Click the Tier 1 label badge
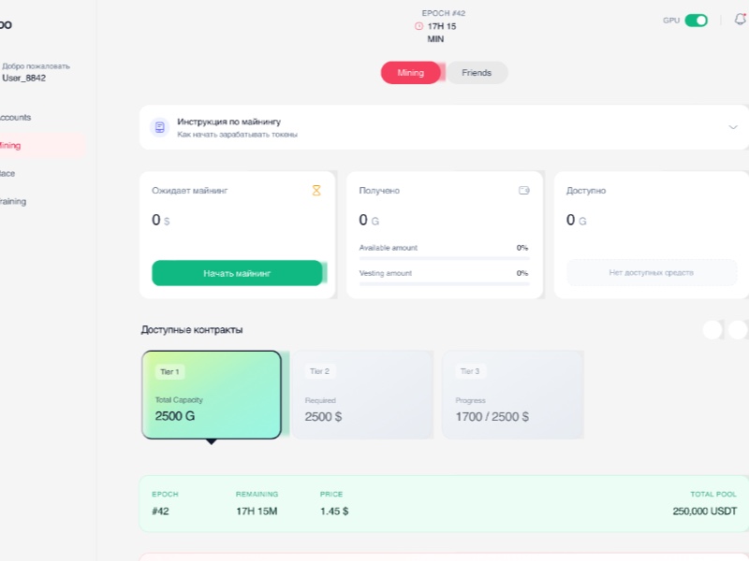This screenshot has width=749, height=561. 169,370
